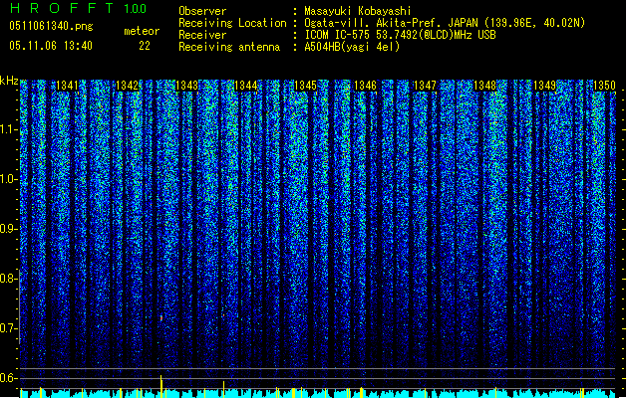Click the 0.7 kHz axis label
Viewport: 627px width, 398px height.
coord(8,328)
